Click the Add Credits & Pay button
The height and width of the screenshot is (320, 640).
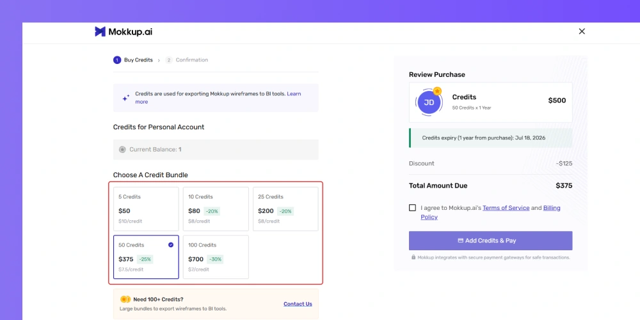pyautogui.click(x=491, y=241)
